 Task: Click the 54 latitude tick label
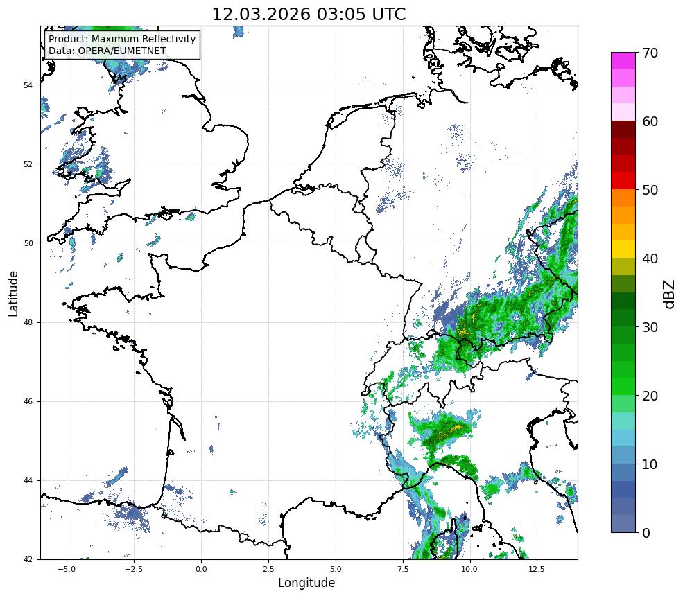pyautogui.click(x=28, y=85)
